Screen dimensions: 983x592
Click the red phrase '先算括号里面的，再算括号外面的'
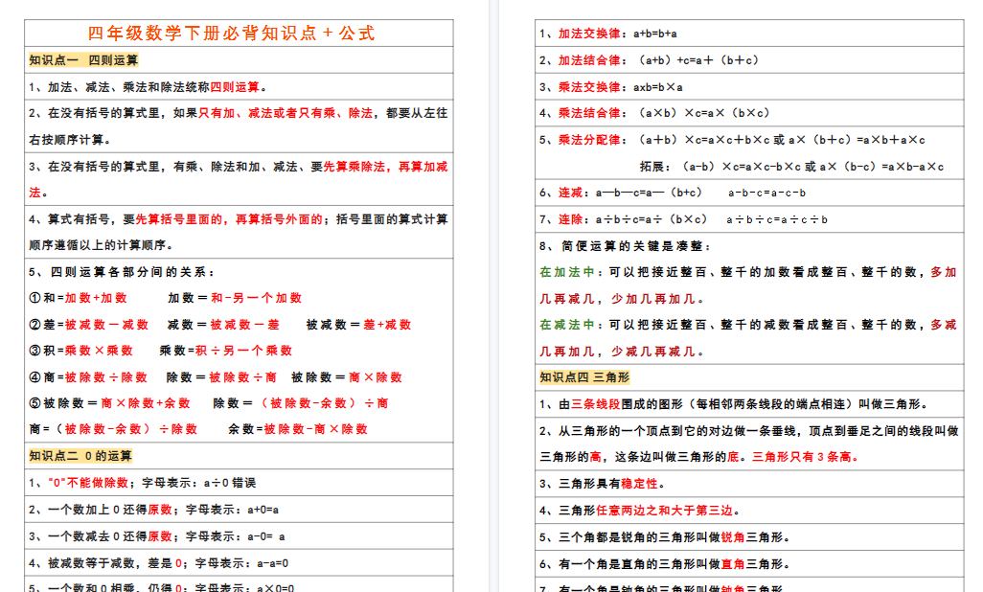[x=229, y=219]
